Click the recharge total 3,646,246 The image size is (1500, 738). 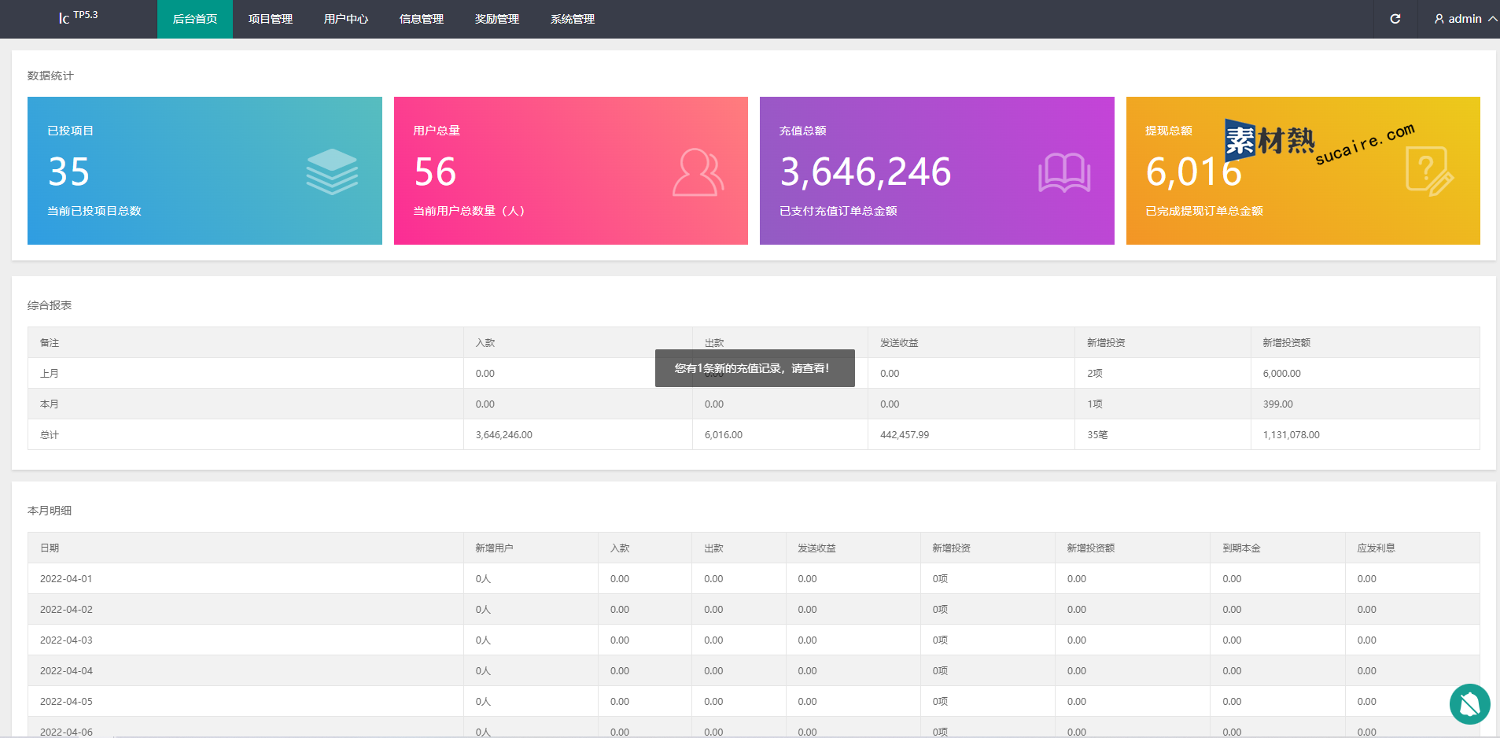click(865, 172)
